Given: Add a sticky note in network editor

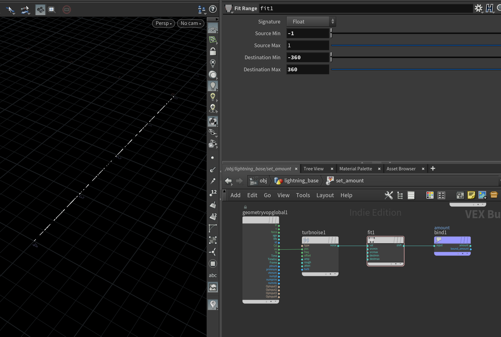Looking at the screenshot, I should (471, 195).
